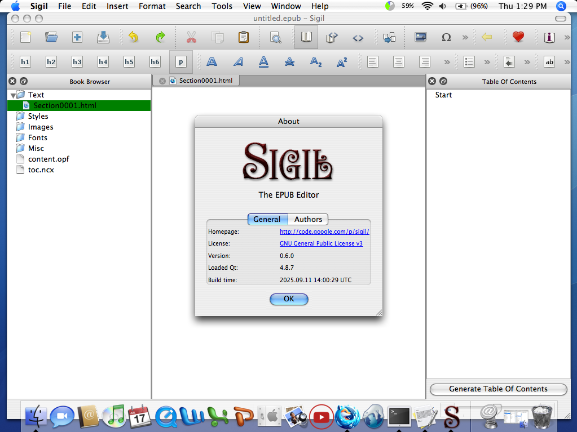Toggle Bold formatting

[x=212, y=62]
